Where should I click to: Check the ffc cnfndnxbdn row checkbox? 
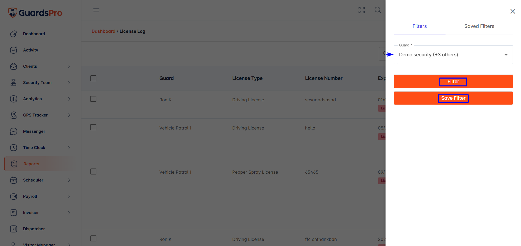click(93, 238)
